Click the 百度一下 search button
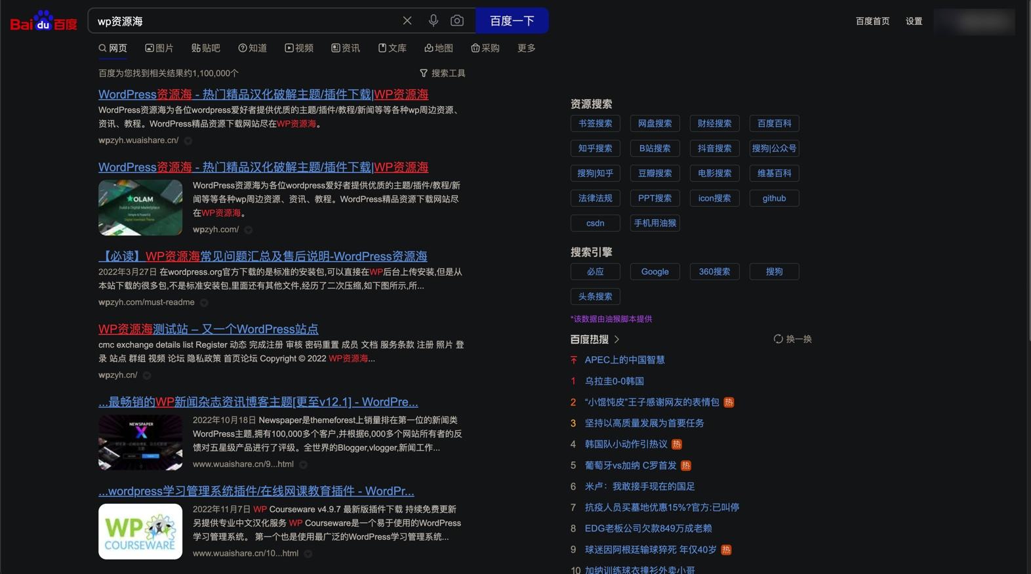This screenshot has width=1031, height=574. (x=512, y=21)
